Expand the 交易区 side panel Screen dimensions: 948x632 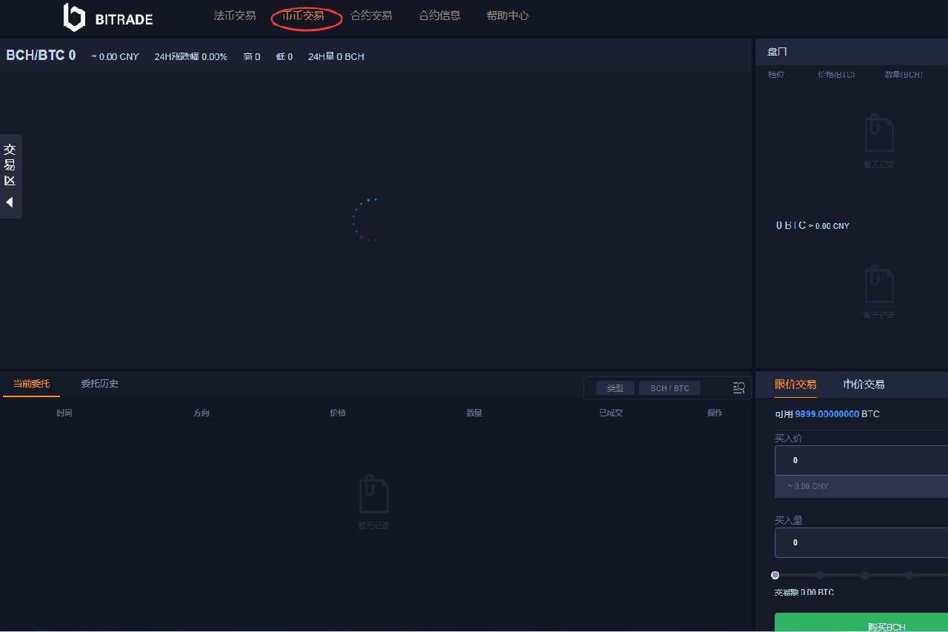point(10,164)
